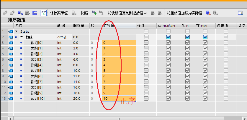The width and height of the screenshot is (247, 120).
Task: Click the Monitor all glasses icon
Action: [x=43, y=13]
